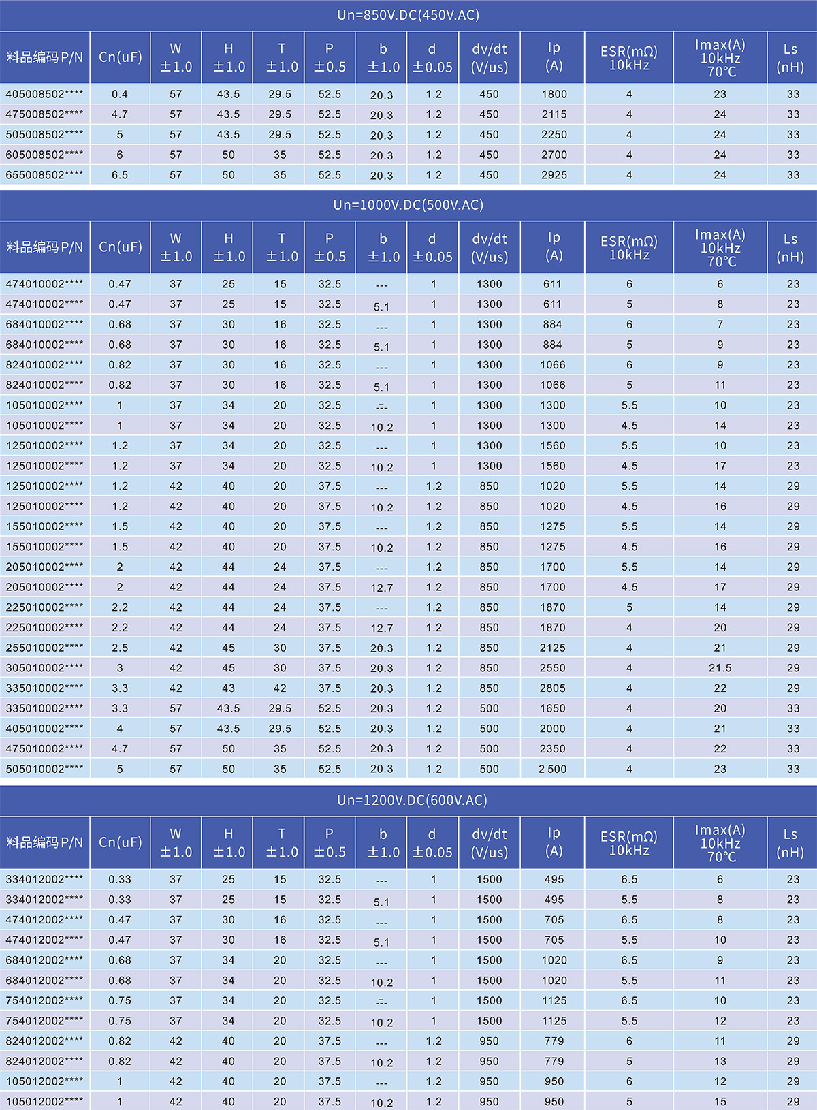Click the P ±0.5 header in the 1200V table

[x=330, y=842]
